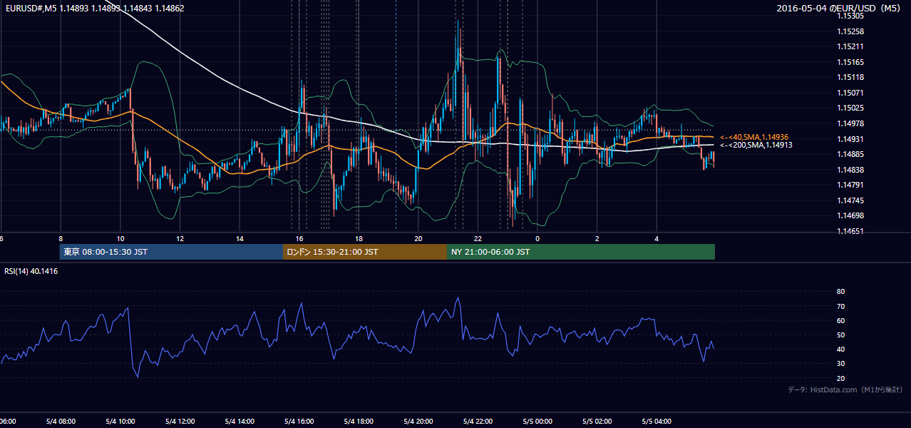Click the 40 SMA label showing 1.14936
The width and height of the screenshot is (911, 428).
coord(754,137)
